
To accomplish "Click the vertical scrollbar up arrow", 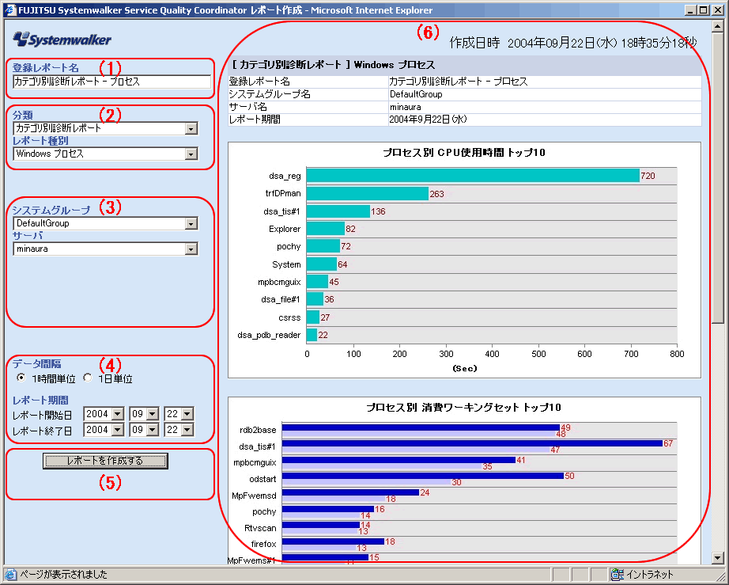I will pos(717,28).
